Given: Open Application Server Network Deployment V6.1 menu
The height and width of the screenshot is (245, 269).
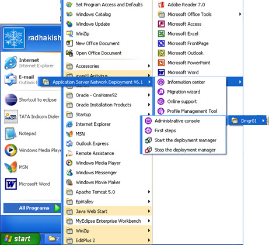Looking at the screenshot, I should click(96, 82).
